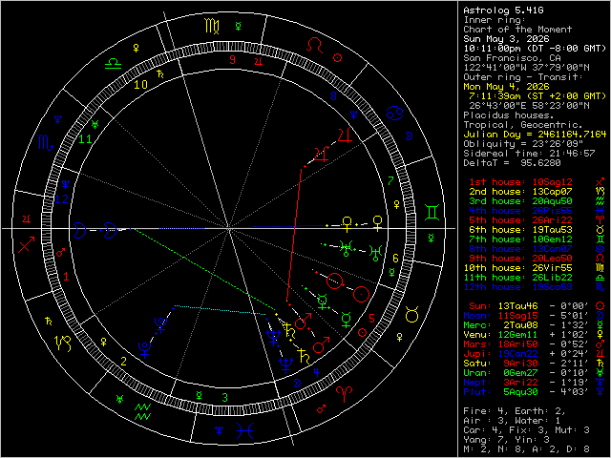Click the 'Chart of the Moment' label
This screenshot has width=611, height=458.
pos(517,30)
